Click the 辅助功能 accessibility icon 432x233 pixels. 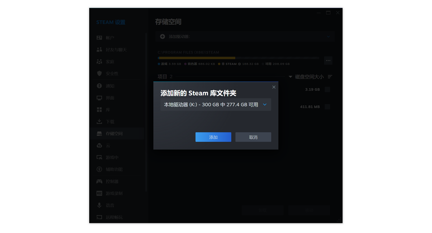99,169
